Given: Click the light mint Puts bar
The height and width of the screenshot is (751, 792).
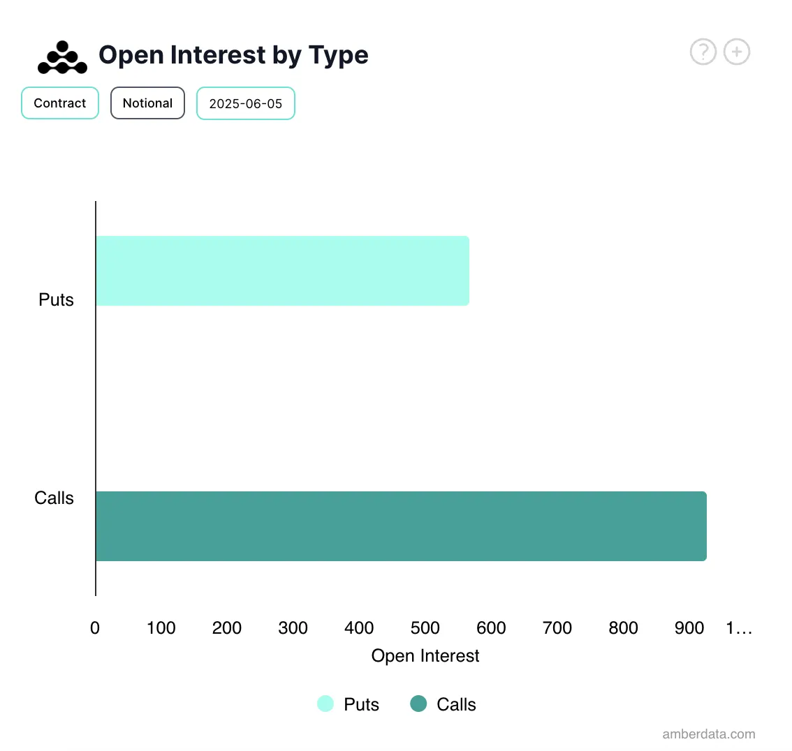Looking at the screenshot, I should 282,271.
